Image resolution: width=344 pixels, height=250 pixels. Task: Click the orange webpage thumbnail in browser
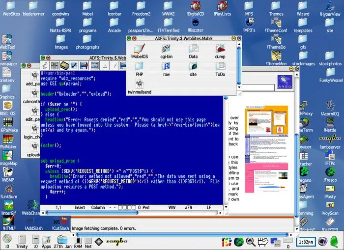click(x=266, y=120)
